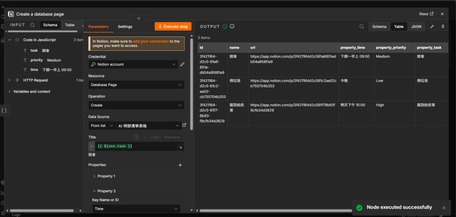Viewport: 456px width, 217px height.
Task: Select Fixed mode for Title
Action: (x=155, y=137)
